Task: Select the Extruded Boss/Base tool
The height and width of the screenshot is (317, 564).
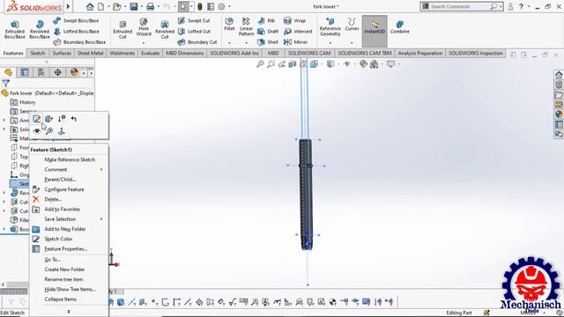Action: (x=15, y=29)
